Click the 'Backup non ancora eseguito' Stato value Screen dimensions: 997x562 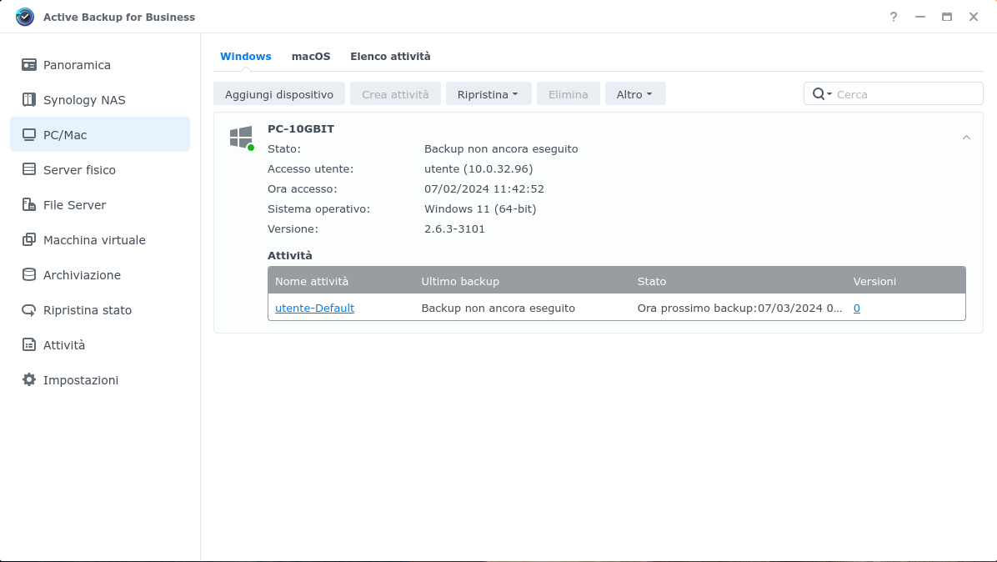coord(501,148)
